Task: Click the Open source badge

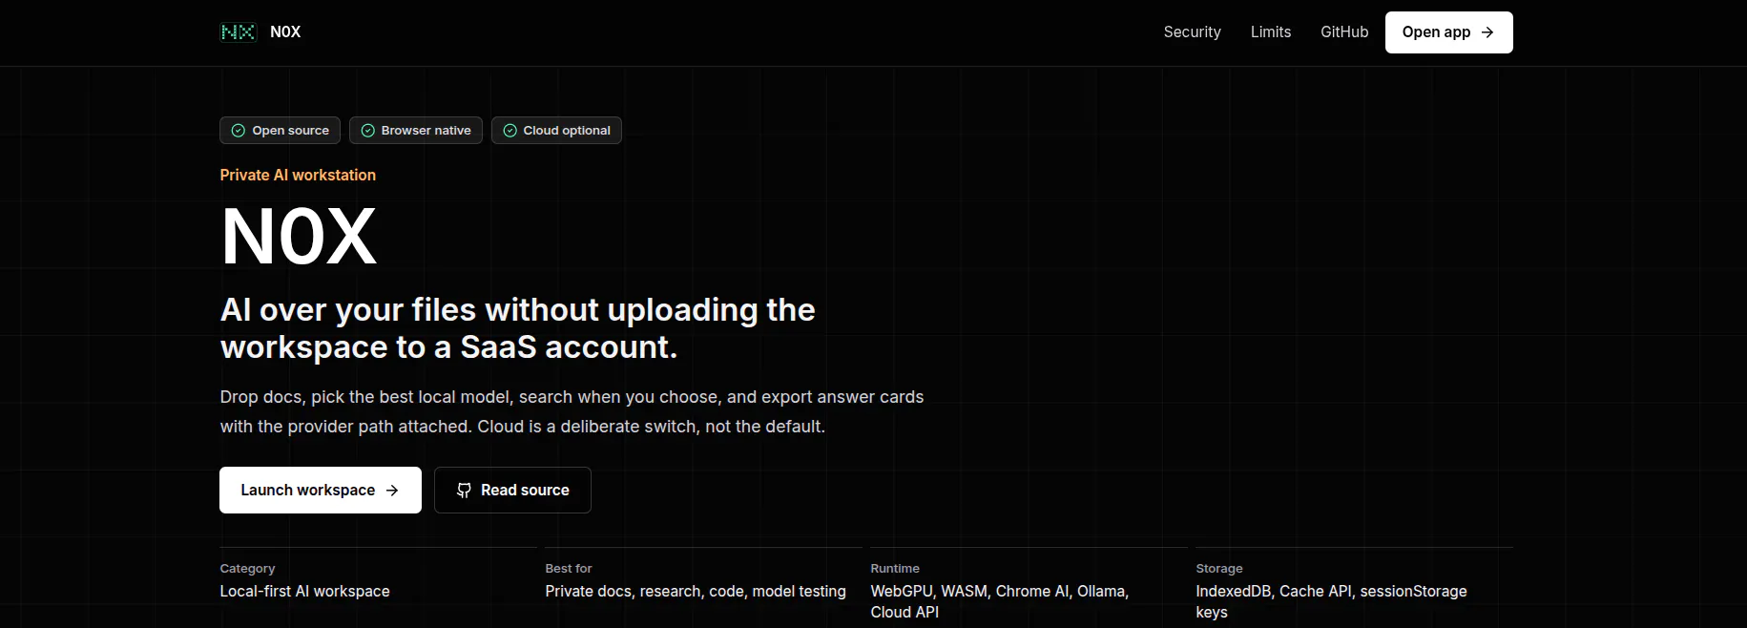Action: point(280,131)
